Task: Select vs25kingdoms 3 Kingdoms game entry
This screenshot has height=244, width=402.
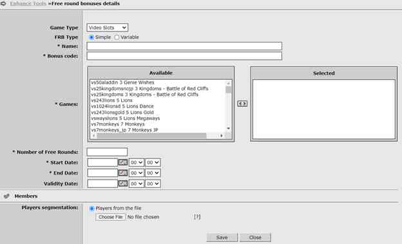Action: click(144, 95)
